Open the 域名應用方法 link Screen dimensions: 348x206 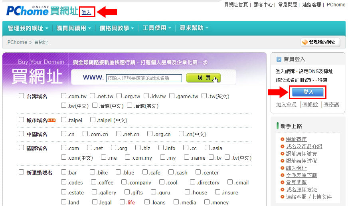[x=301, y=190]
